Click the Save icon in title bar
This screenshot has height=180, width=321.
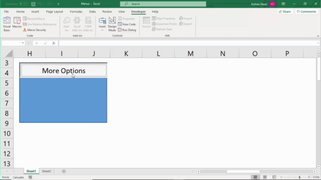(x=33, y=4)
